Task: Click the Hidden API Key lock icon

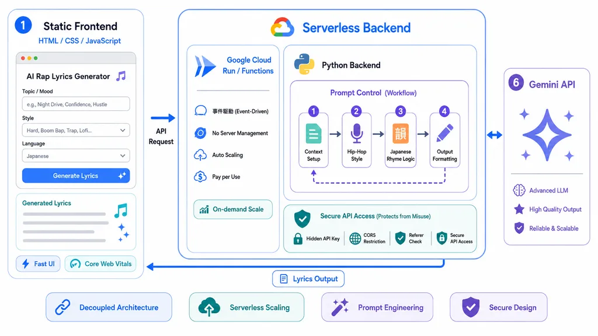Action: (x=298, y=239)
